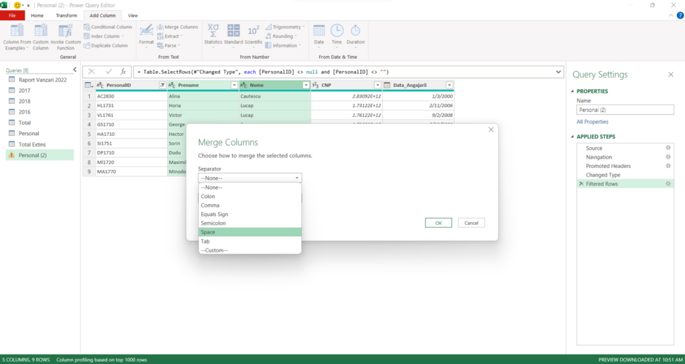Choose Colon separator option
Viewport: 685px width, 364px height.
250,196
